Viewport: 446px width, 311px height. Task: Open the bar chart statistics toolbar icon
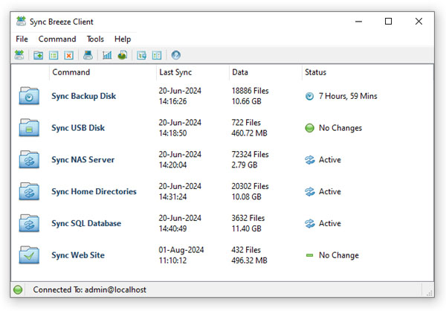pyautogui.click(x=107, y=55)
